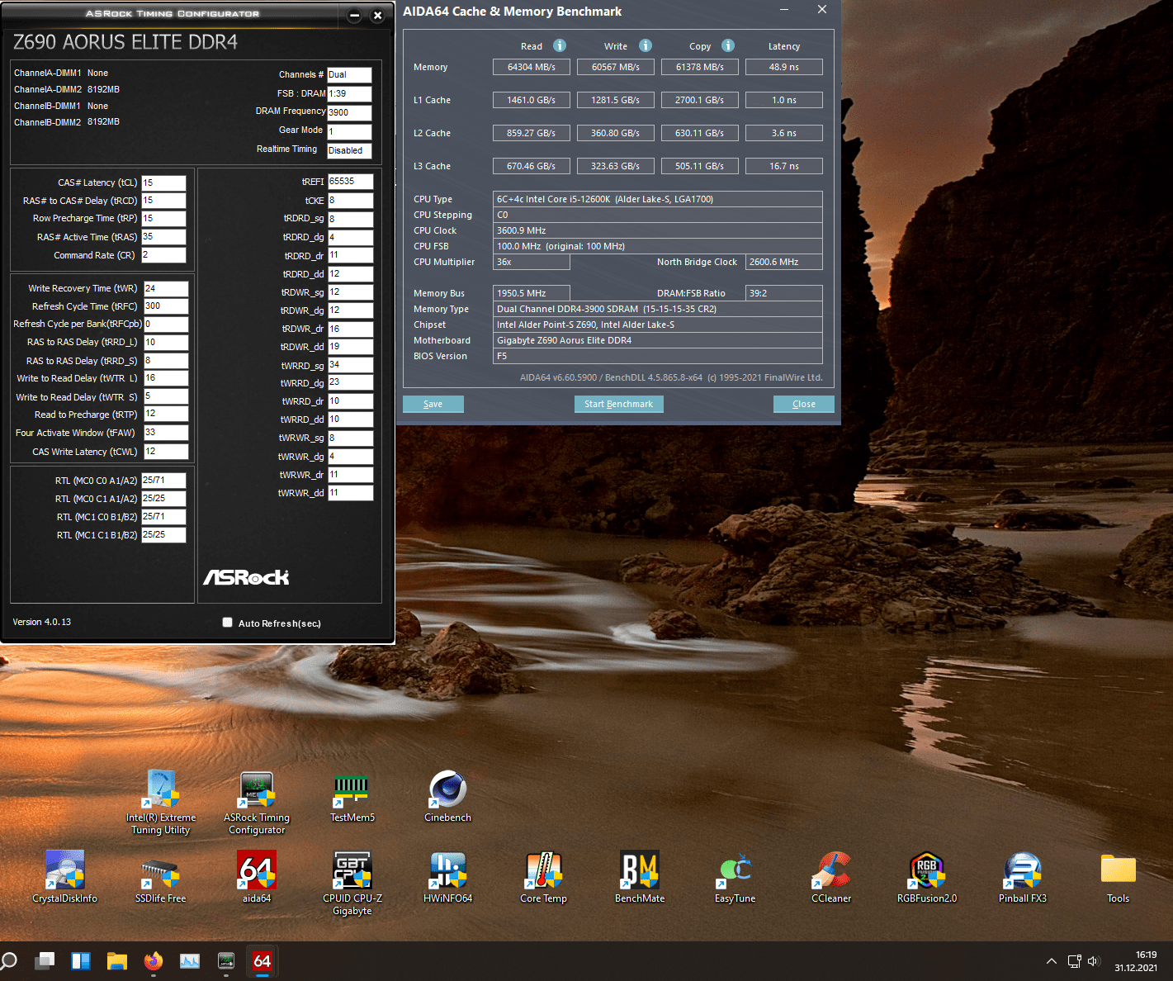Click the Command Rate (CR) field

163,255
